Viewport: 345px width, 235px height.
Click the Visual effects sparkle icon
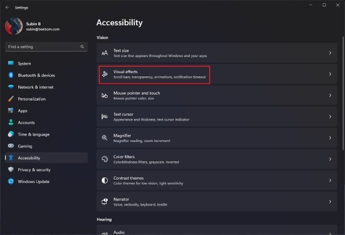(x=105, y=74)
